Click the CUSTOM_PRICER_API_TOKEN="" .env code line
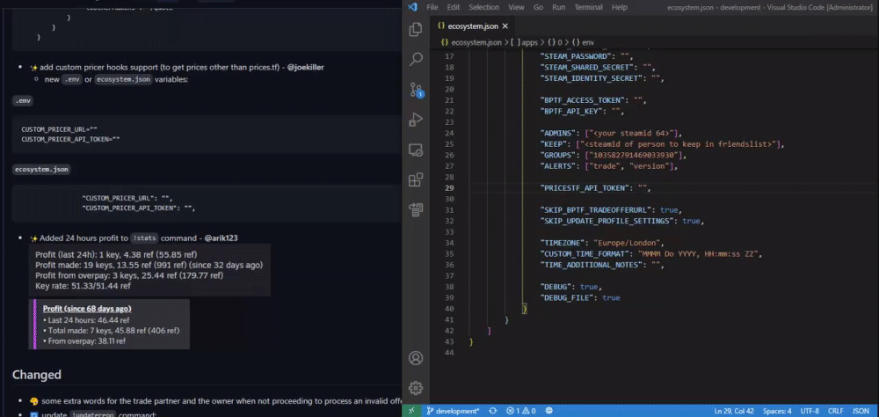Screen dimensions: 879x417 (70, 139)
